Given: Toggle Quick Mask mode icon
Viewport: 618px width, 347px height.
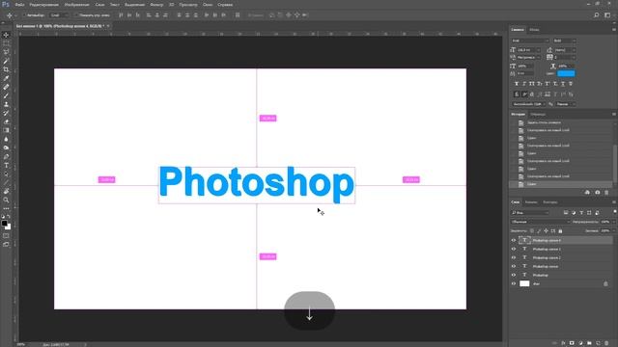Looking at the screenshot, I should pyautogui.click(x=6, y=236).
